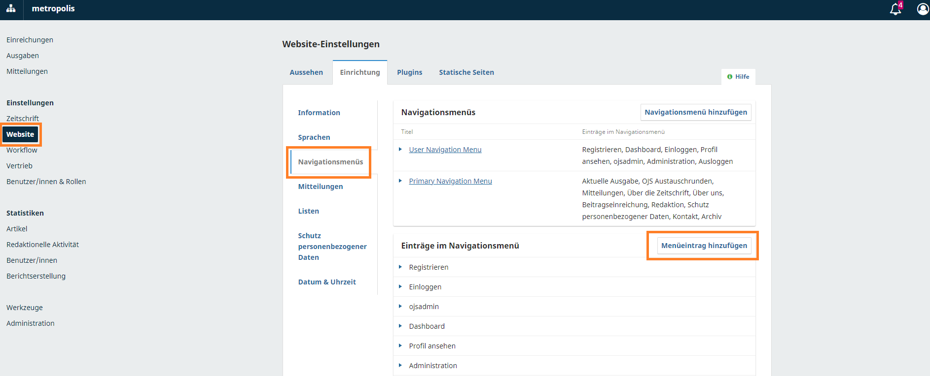This screenshot has width=930, height=376.
Task: Select Sprachen in the side tabs
Action: point(314,137)
